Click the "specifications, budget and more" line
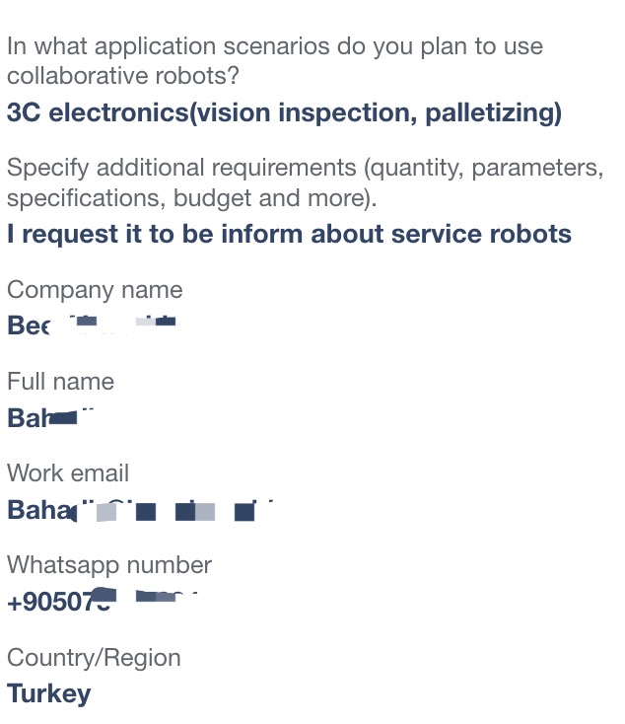Screen dimensions: 625x724 tap(191, 198)
